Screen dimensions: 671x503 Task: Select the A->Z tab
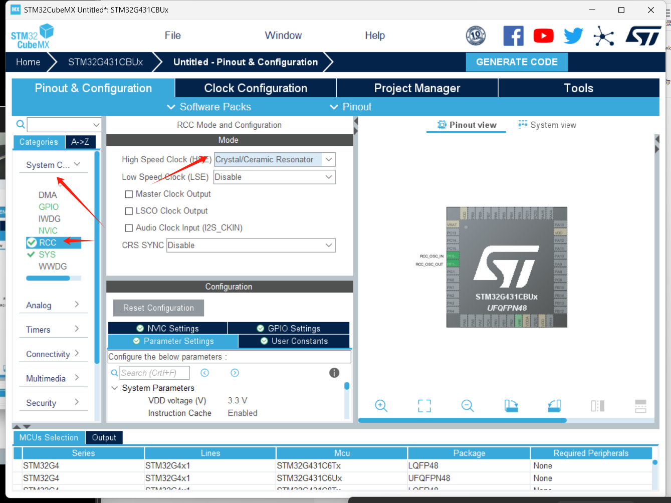[x=80, y=142]
